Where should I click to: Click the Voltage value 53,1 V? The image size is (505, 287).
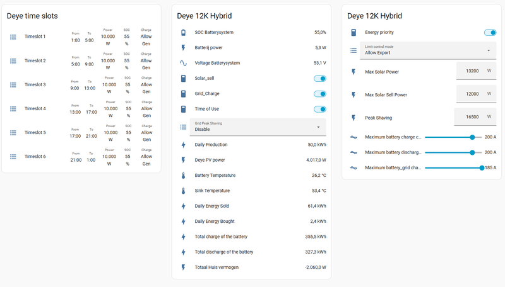point(320,63)
